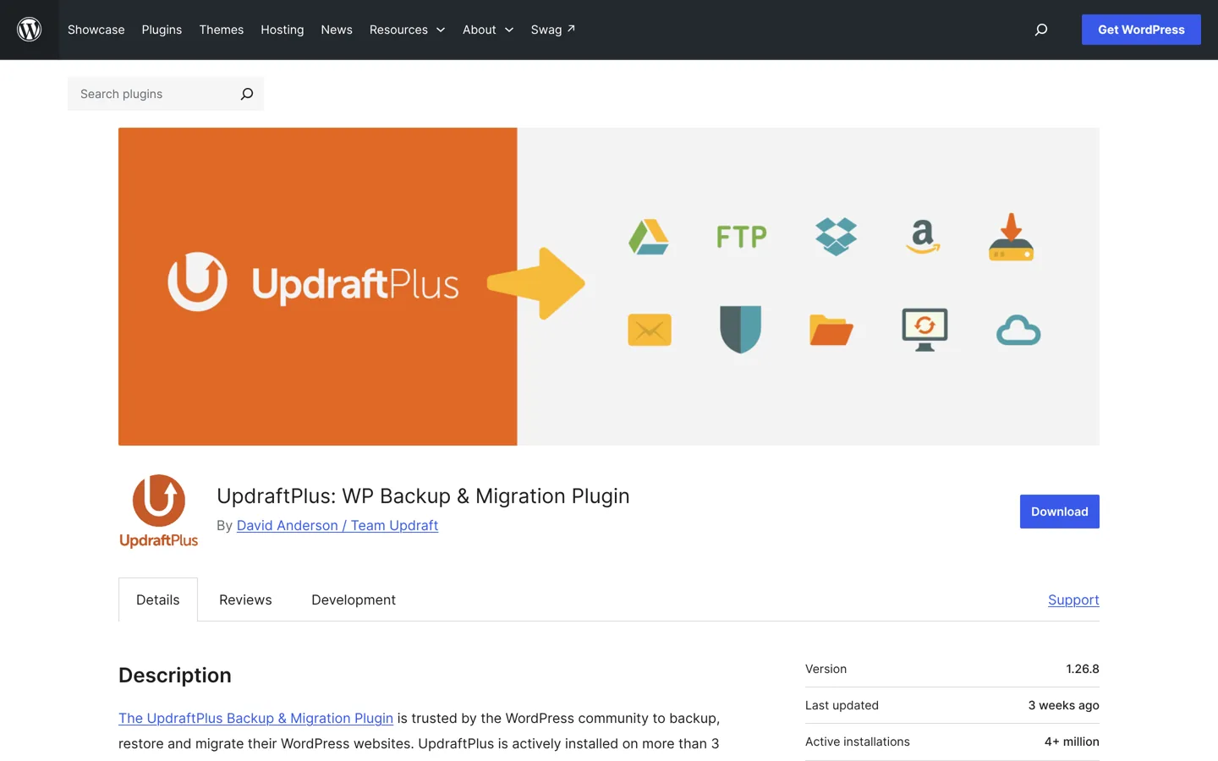The width and height of the screenshot is (1218, 761).
Task: Click the teal cloud icon in banner
Action: 1018,331
